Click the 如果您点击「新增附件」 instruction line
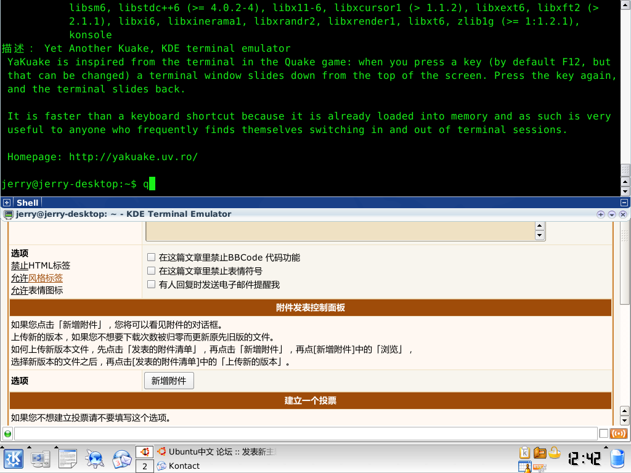The image size is (631, 473). pos(116,325)
